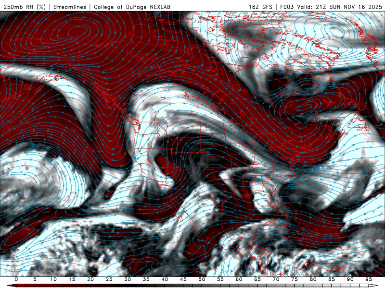Select the '70' color scale label
Screen dimensions: 385x288
pyautogui.click(x=276, y=279)
